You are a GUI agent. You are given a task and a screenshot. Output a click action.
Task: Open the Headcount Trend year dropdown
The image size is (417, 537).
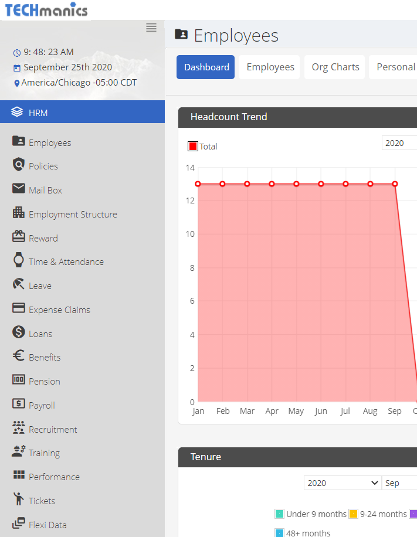[399, 143]
